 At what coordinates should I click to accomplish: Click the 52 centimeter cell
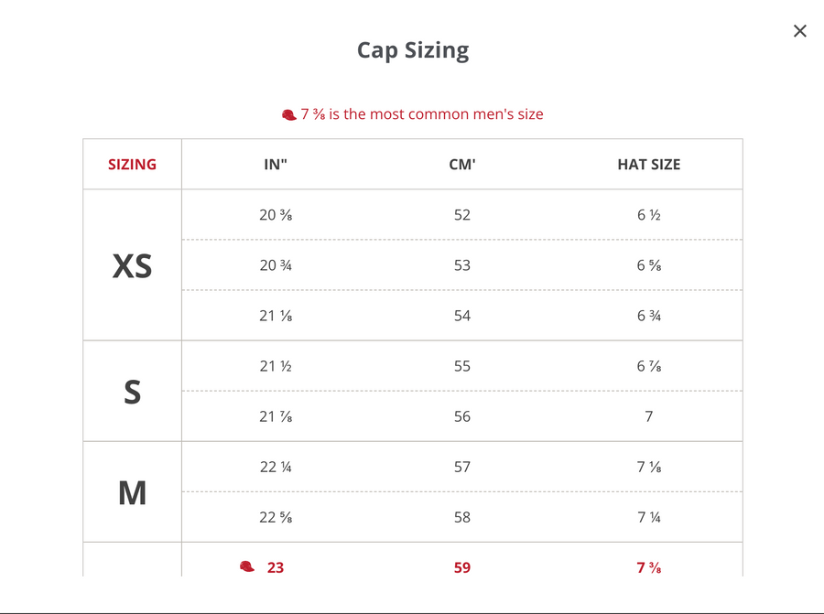point(462,215)
